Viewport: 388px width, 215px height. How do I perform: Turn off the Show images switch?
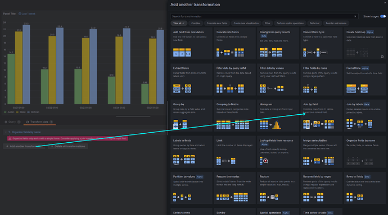click(383, 16)
